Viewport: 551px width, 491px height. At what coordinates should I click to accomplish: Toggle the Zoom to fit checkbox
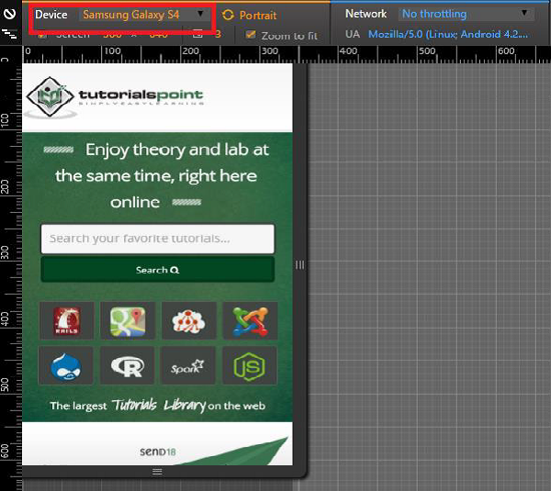pos(251,35)
